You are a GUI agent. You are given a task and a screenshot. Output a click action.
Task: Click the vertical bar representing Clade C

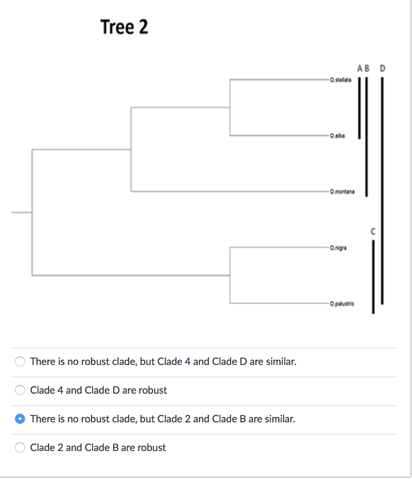tap(373, 276)
